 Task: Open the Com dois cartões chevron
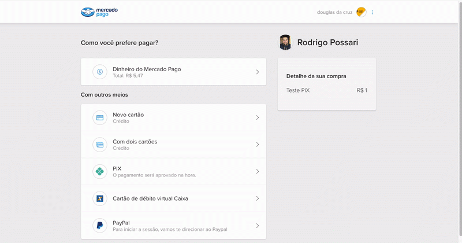coord(258,145)
